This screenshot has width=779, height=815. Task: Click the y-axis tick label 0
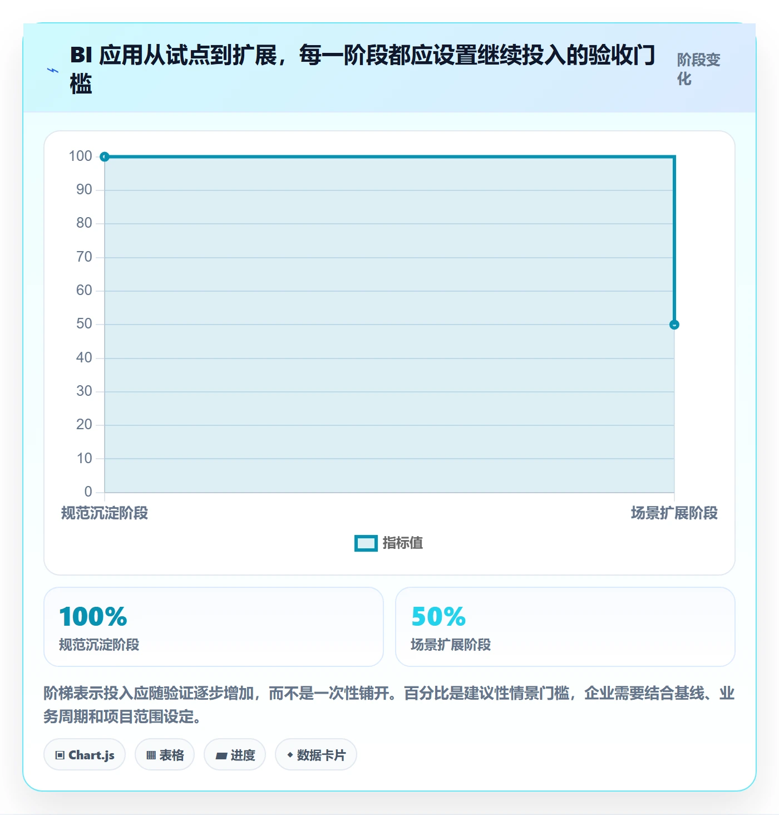point(88,492)
